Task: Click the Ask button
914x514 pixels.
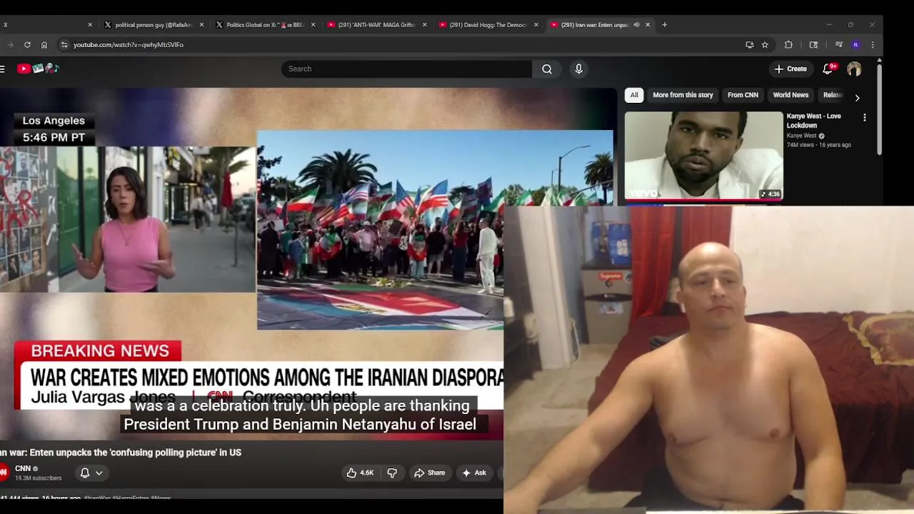Action: (x=474, y=473)
